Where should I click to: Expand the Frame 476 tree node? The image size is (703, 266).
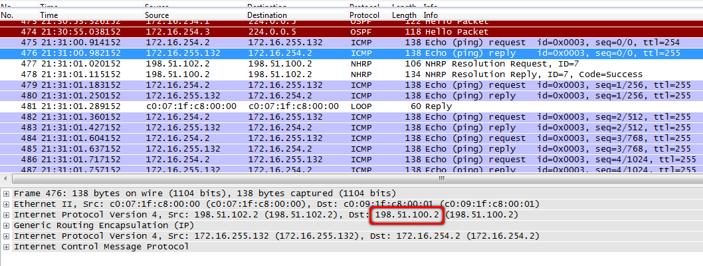pos(6,194)
